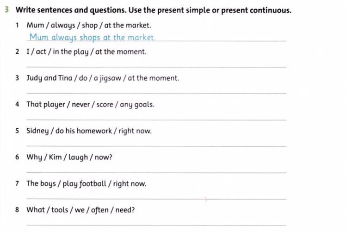Click the item number 6 label
Image resolution: width=346 pixels, height=239 pixels.
coord(17,157)
